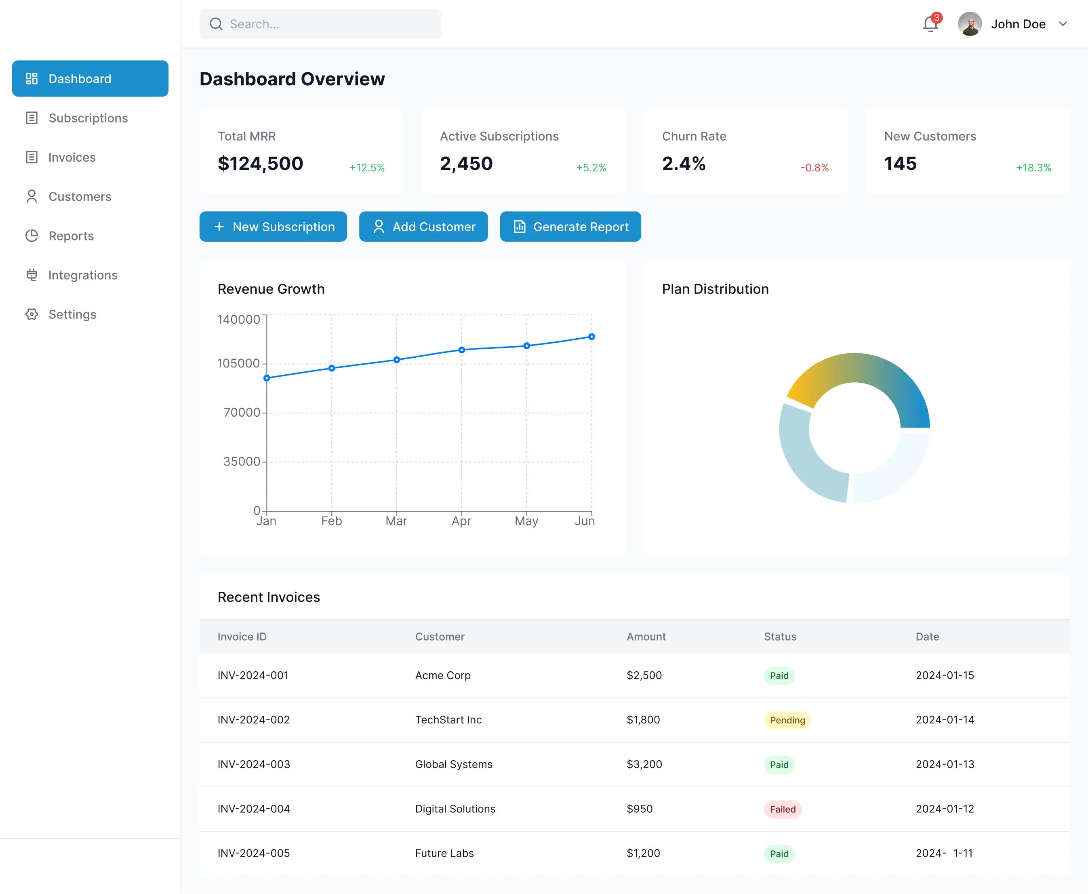
Task: Navigate to the Reports section
Action: pyautogui.click(x=71, y=235)
